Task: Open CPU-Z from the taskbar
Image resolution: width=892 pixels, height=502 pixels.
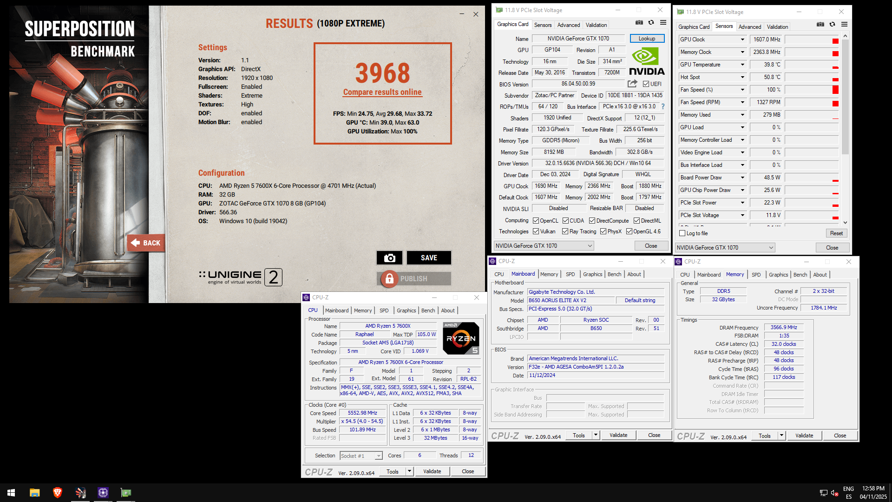Action: click(x=103, y=493)
